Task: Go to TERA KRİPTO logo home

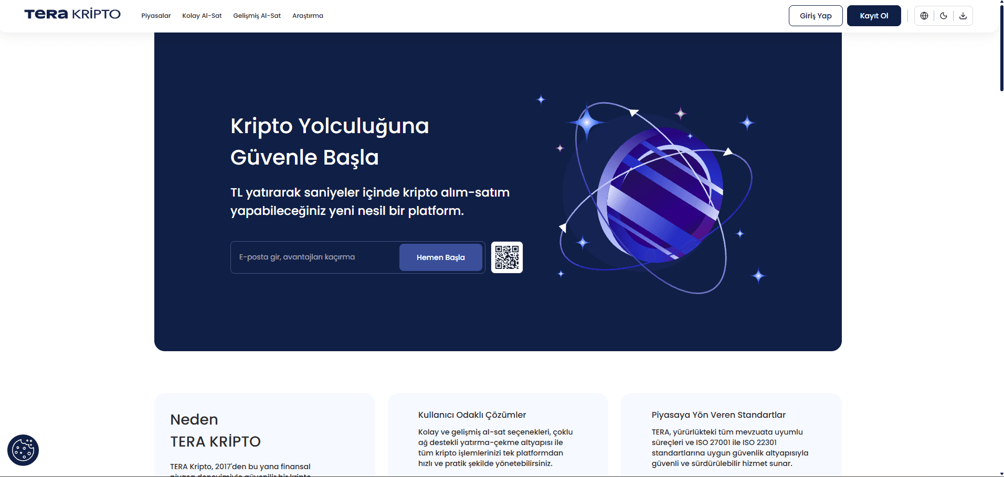Action: point(72,14)
